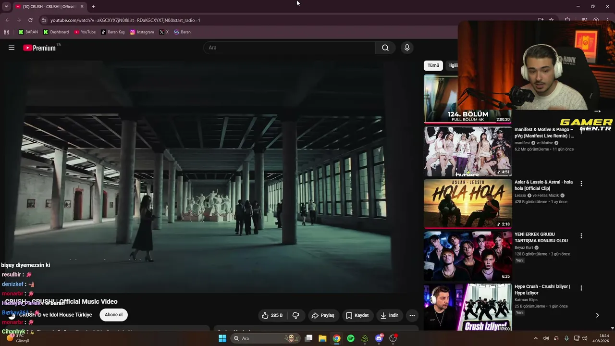Viewport: 615px width, 346px height.
Task: Open the X bookmark
Action: 164,32
